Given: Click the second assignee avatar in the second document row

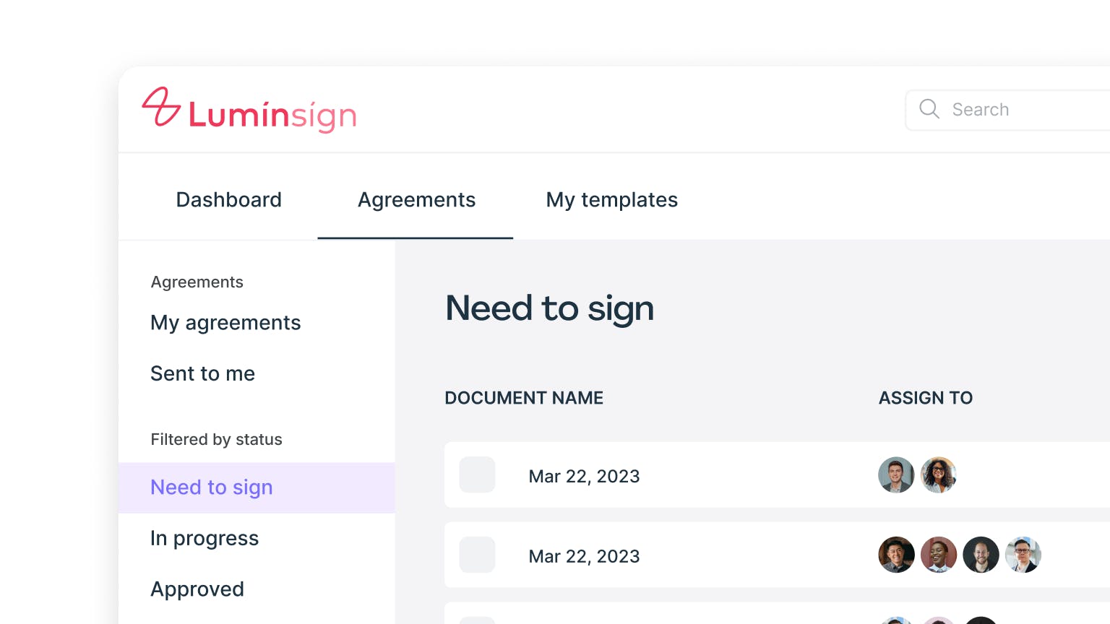Looking at the screenshot, I should 939,555.
